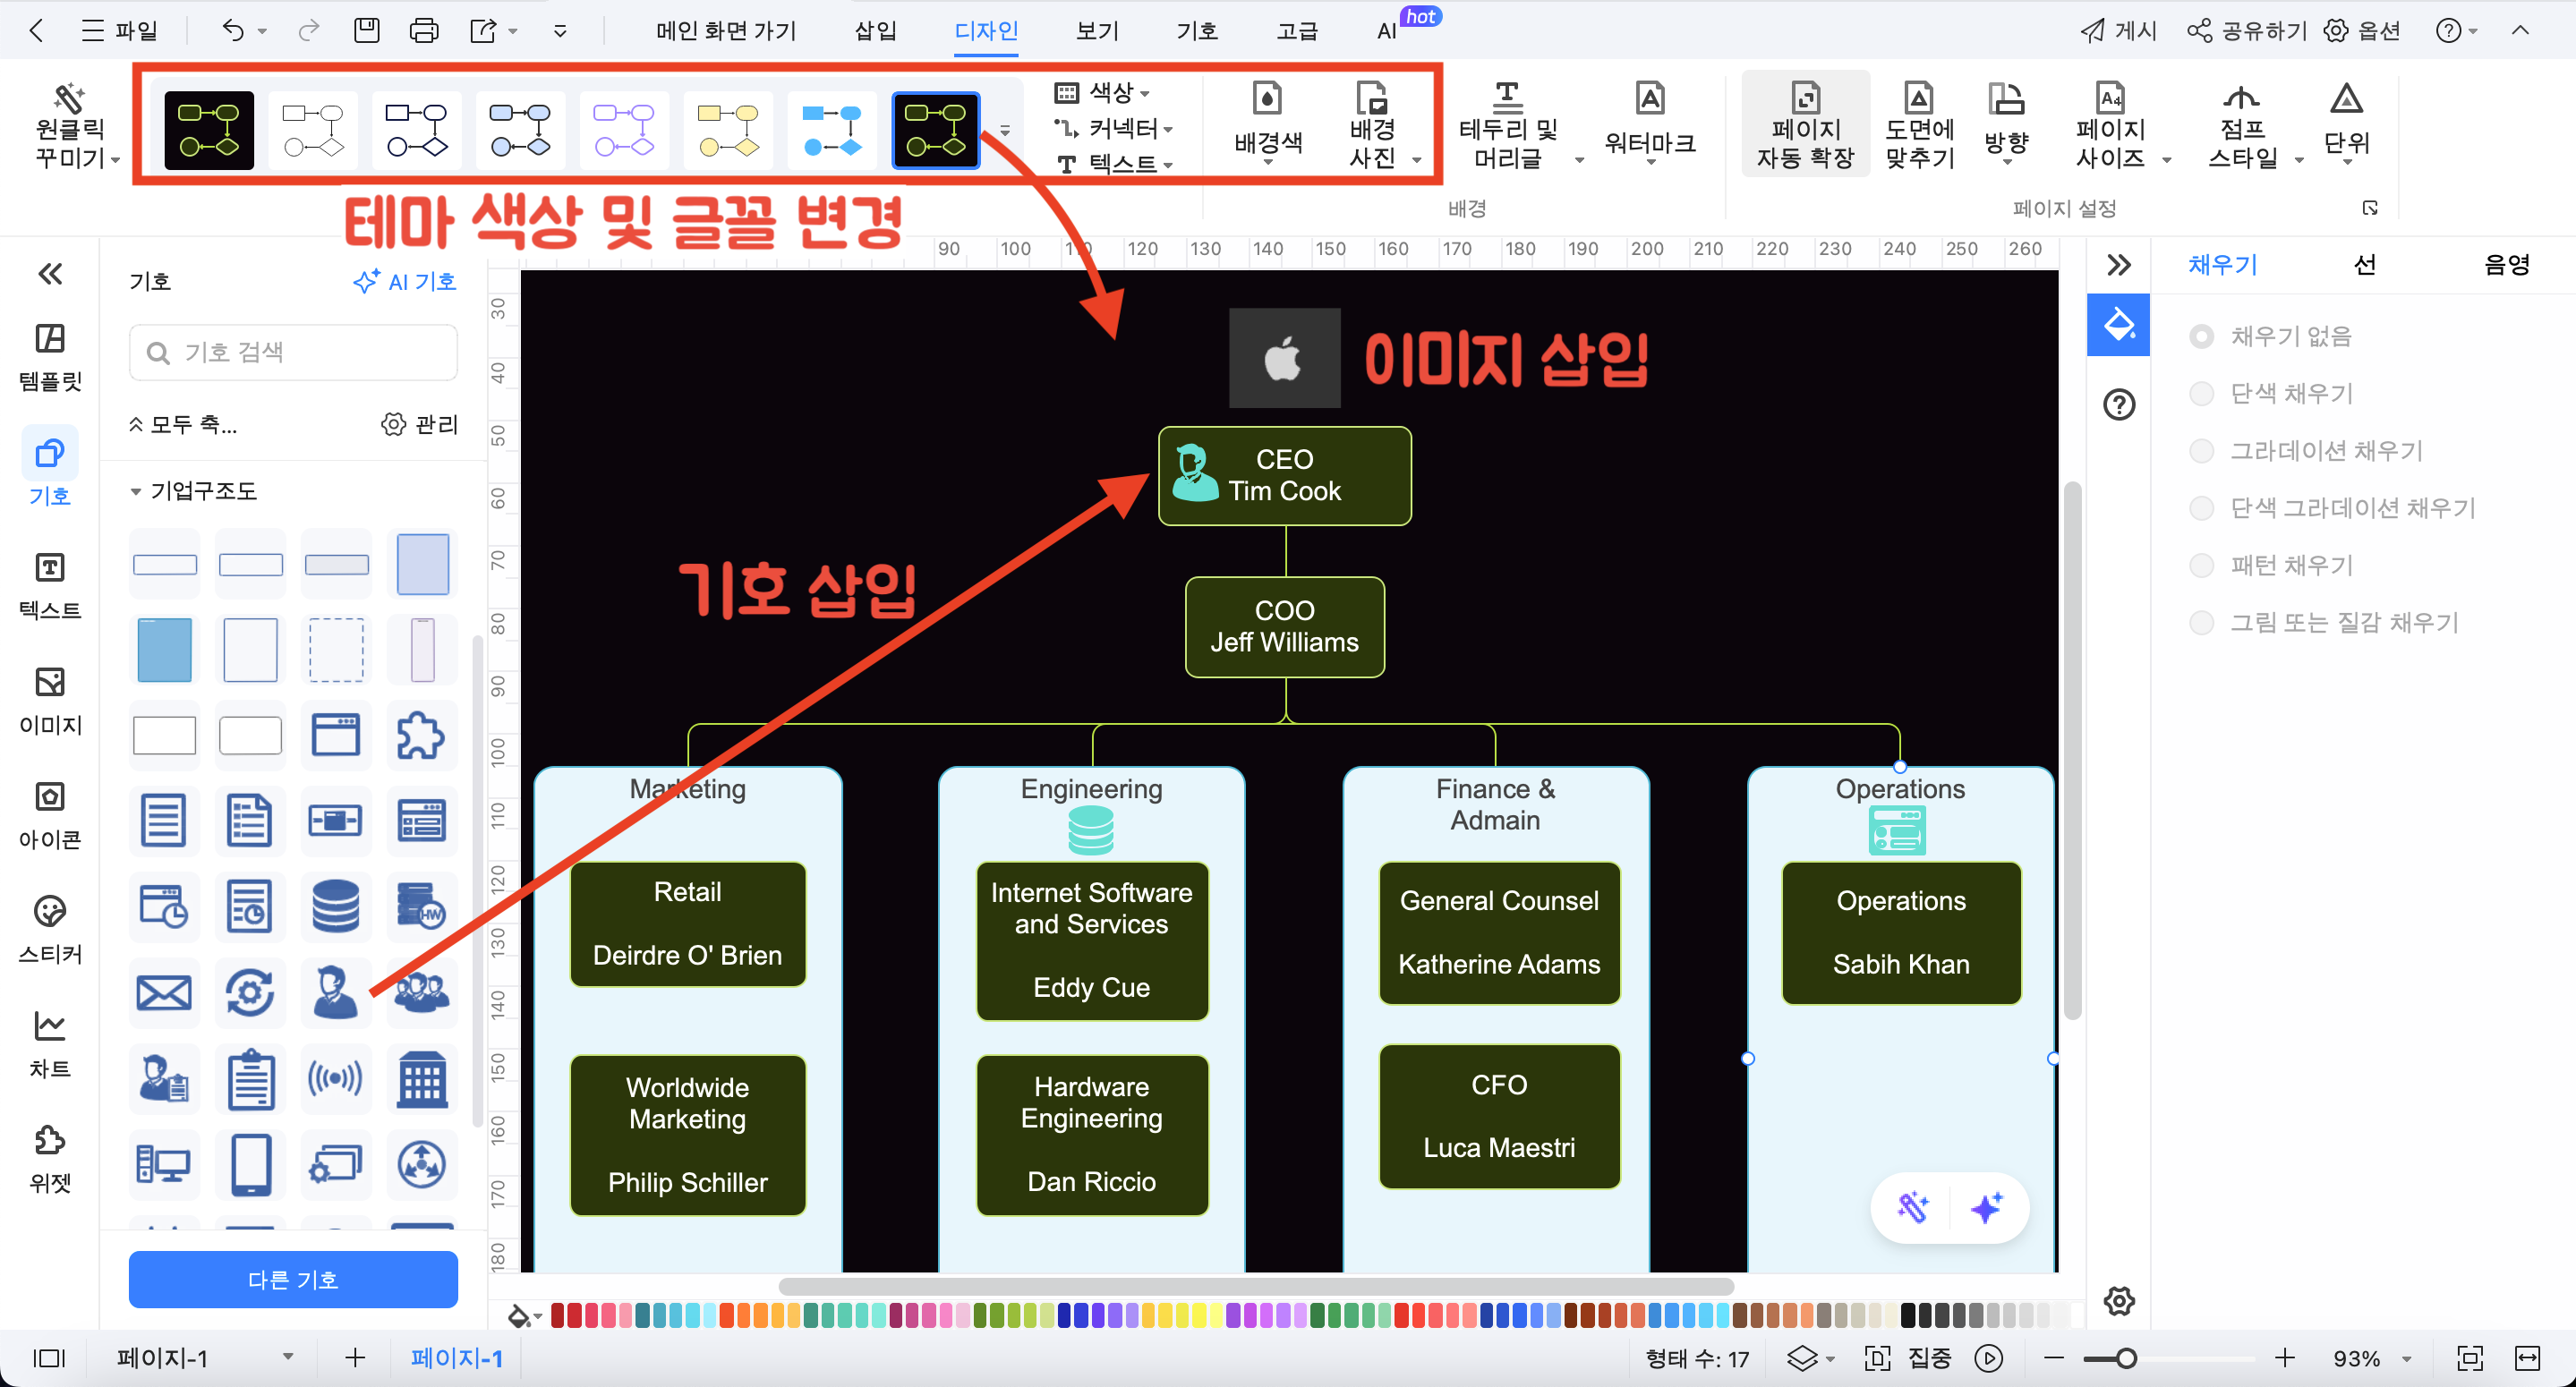Select 패턴 채우기 radio option
Screen dimensions: 2576x1387
click(2201, 565)
